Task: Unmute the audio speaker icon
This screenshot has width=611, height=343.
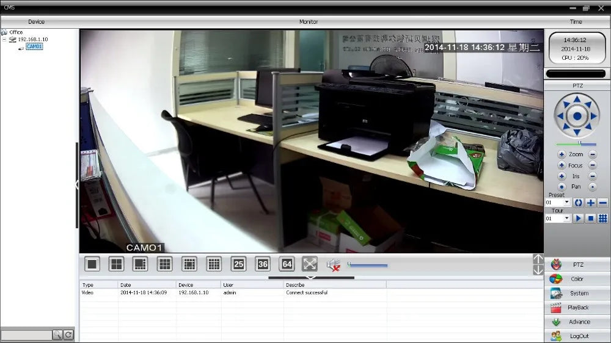Action: click(333, 264)
